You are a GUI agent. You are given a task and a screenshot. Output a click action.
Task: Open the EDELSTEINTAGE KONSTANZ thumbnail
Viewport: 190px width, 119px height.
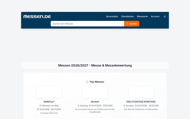point(141,92)
